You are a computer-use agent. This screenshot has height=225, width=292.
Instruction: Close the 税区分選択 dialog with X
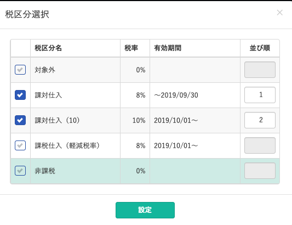(x=280, y=13)
